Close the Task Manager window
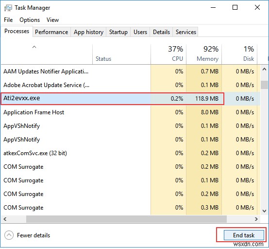This screenshot has width=269, height=249. click(257, 8)
